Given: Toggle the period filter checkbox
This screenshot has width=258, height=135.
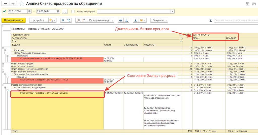Looking at the screenshot, I should click(4, 11).
